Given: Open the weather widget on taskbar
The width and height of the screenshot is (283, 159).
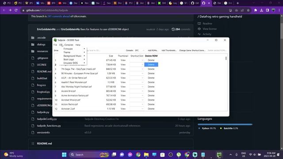Looking at the screenshot, I should coord(14,155).
